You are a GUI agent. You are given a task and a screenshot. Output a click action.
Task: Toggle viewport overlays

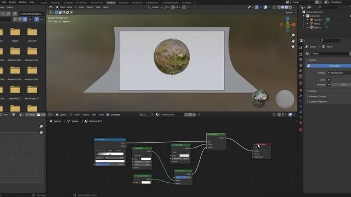click(x=265, y=7)
